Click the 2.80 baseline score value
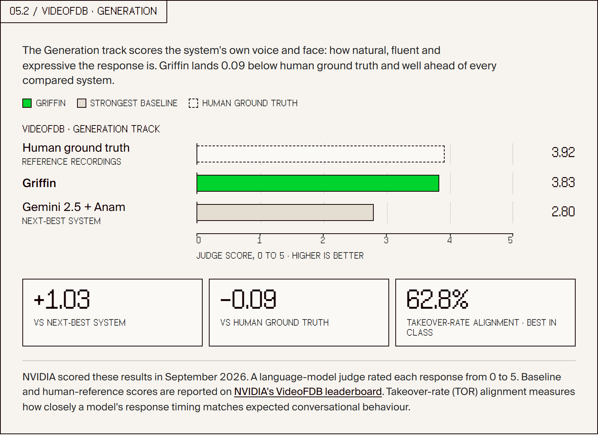 (x=563, y=212)
